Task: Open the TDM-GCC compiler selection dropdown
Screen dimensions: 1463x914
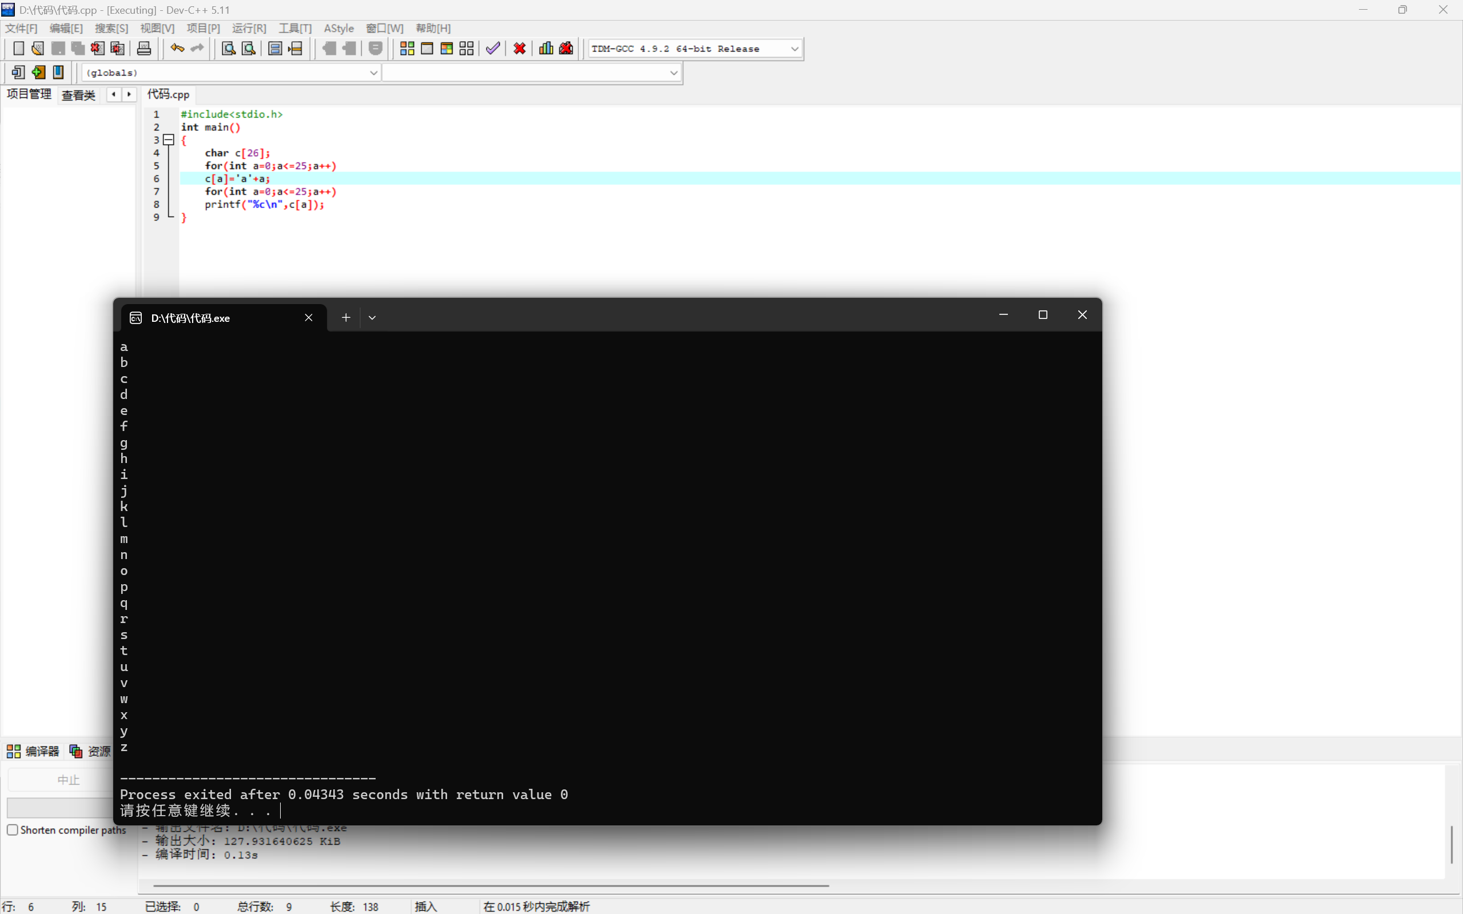Action: (794, 49)
